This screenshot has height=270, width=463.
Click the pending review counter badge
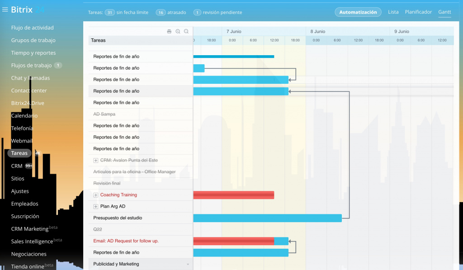(197, 13)
